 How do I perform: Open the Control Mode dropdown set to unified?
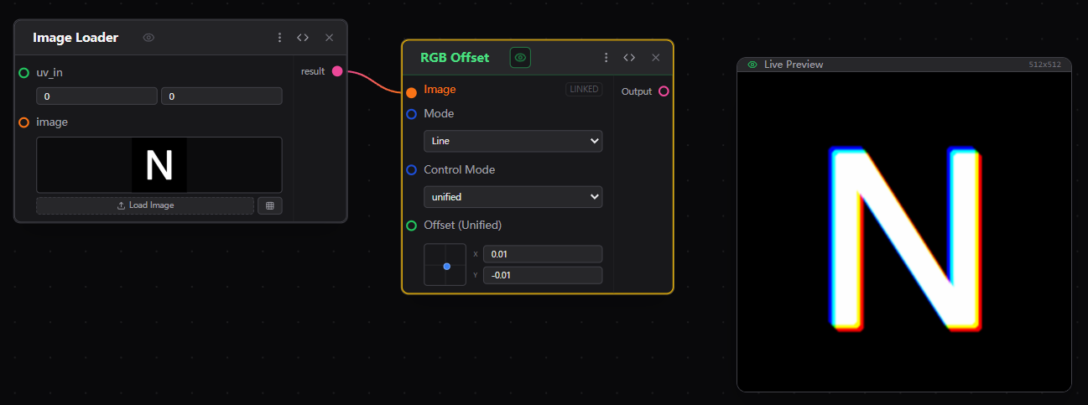click(513, 197)
